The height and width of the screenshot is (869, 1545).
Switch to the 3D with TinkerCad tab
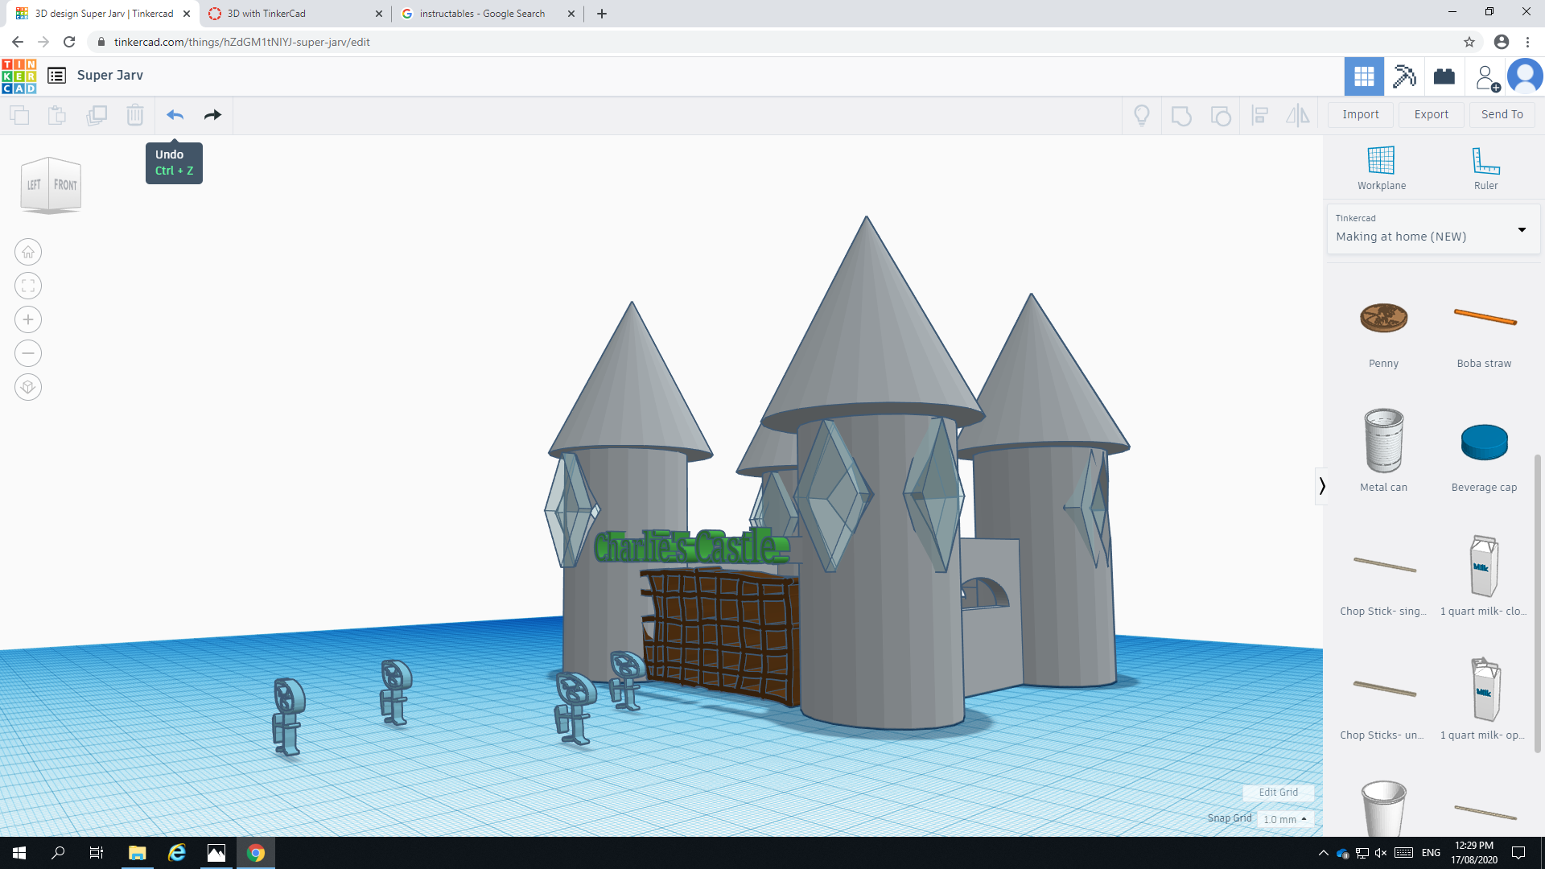tap(295, 14)
